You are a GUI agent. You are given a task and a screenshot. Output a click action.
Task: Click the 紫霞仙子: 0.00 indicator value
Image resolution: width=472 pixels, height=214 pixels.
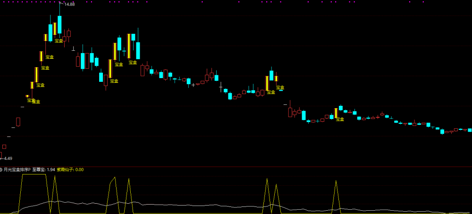[x=70, y=170]
